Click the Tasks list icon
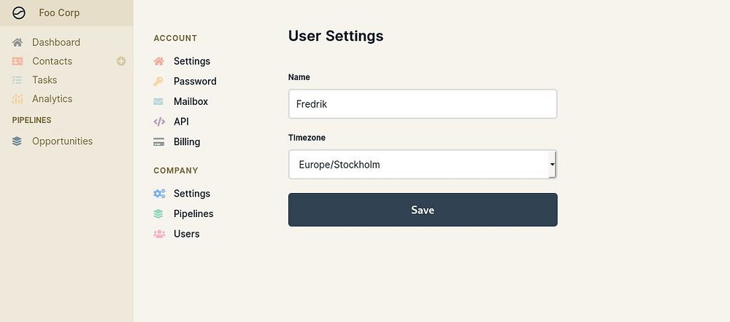 click(18, 80)
